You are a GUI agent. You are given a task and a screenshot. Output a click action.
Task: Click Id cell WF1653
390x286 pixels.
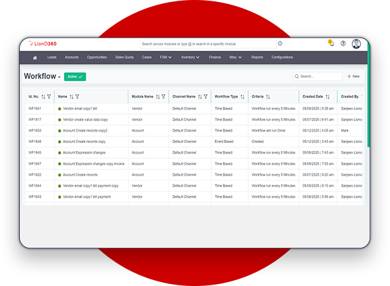[35, 130]
